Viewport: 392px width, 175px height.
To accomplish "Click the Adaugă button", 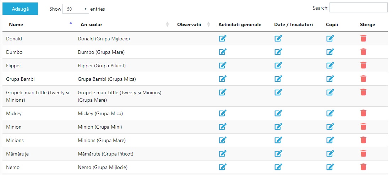I will pos(20,9).
